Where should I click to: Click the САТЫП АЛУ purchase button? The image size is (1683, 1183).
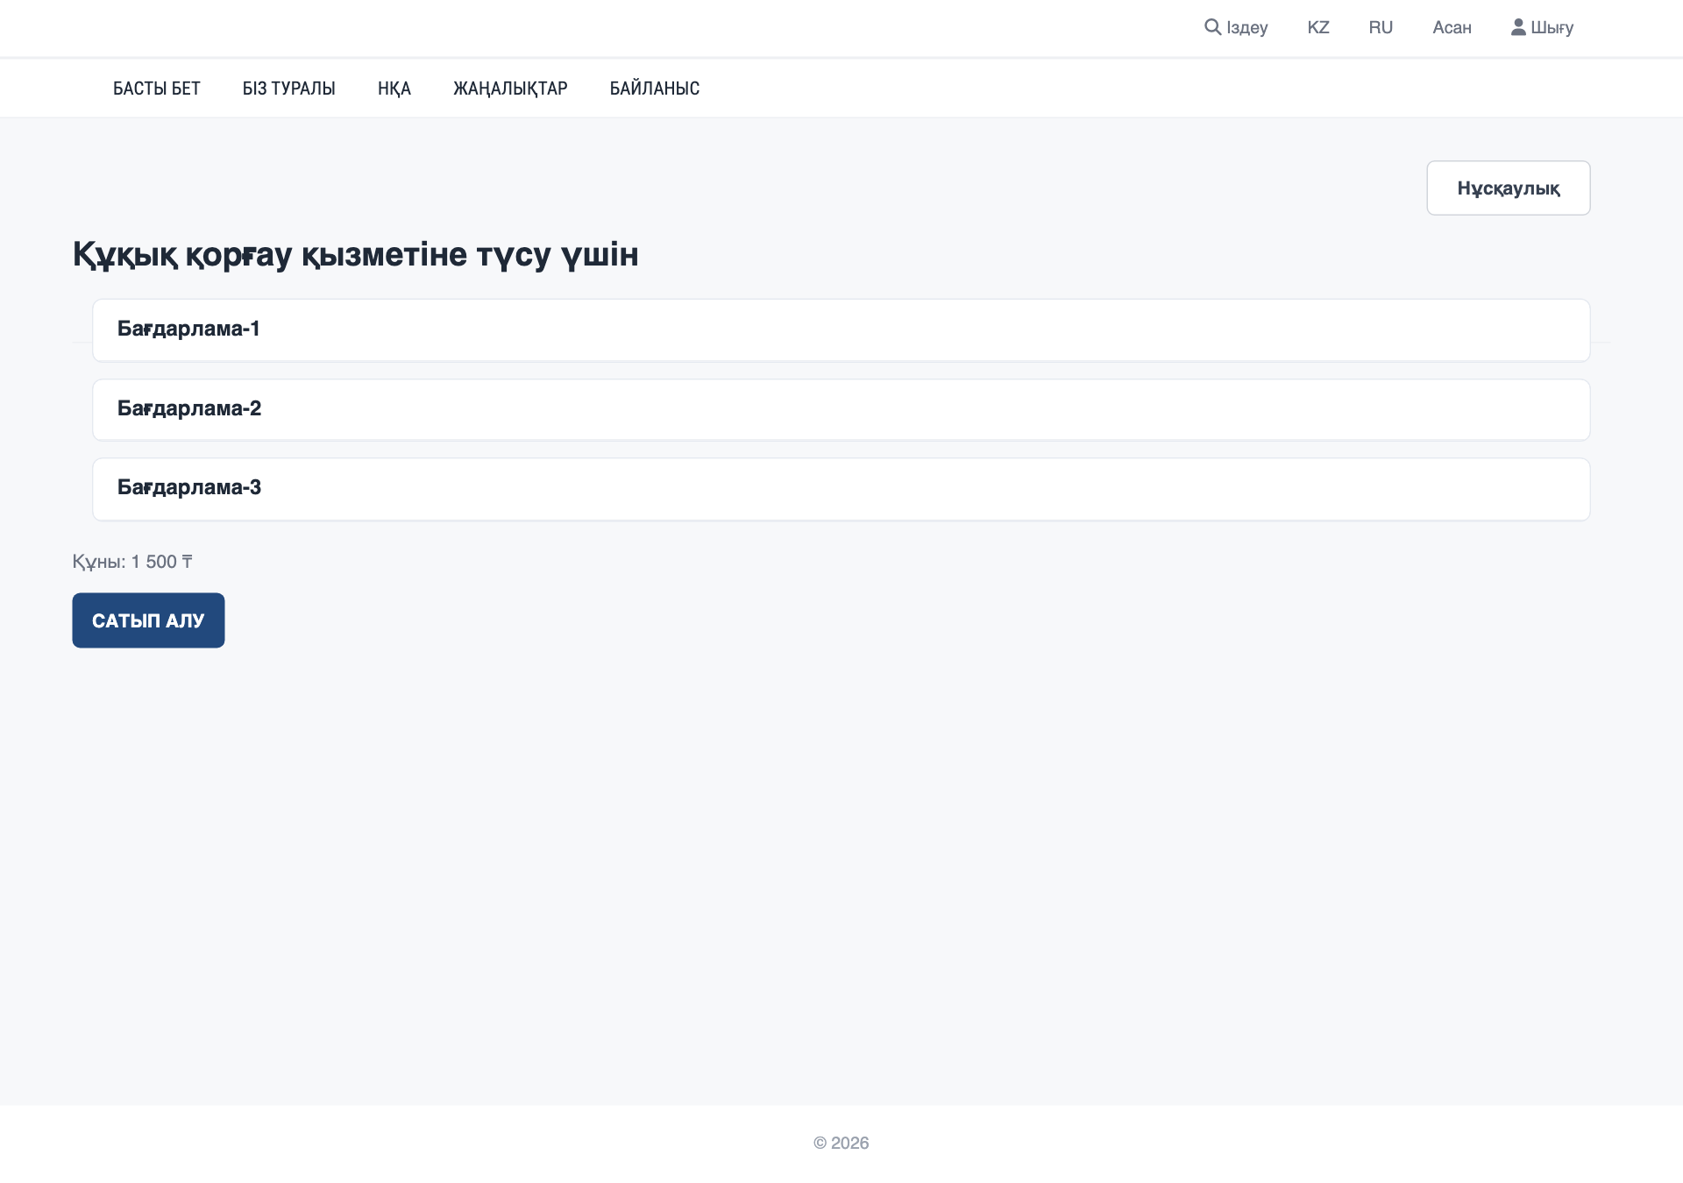(x=148, y=620)
